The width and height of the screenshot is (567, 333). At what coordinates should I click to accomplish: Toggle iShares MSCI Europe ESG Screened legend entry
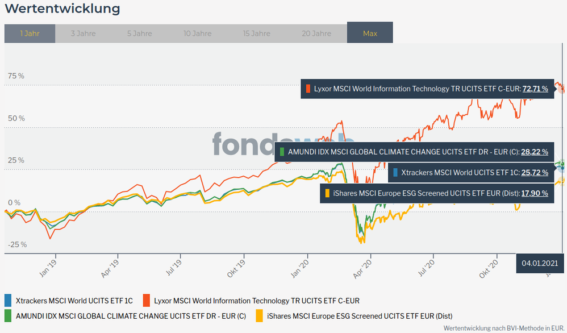click(x=359, y=316)
